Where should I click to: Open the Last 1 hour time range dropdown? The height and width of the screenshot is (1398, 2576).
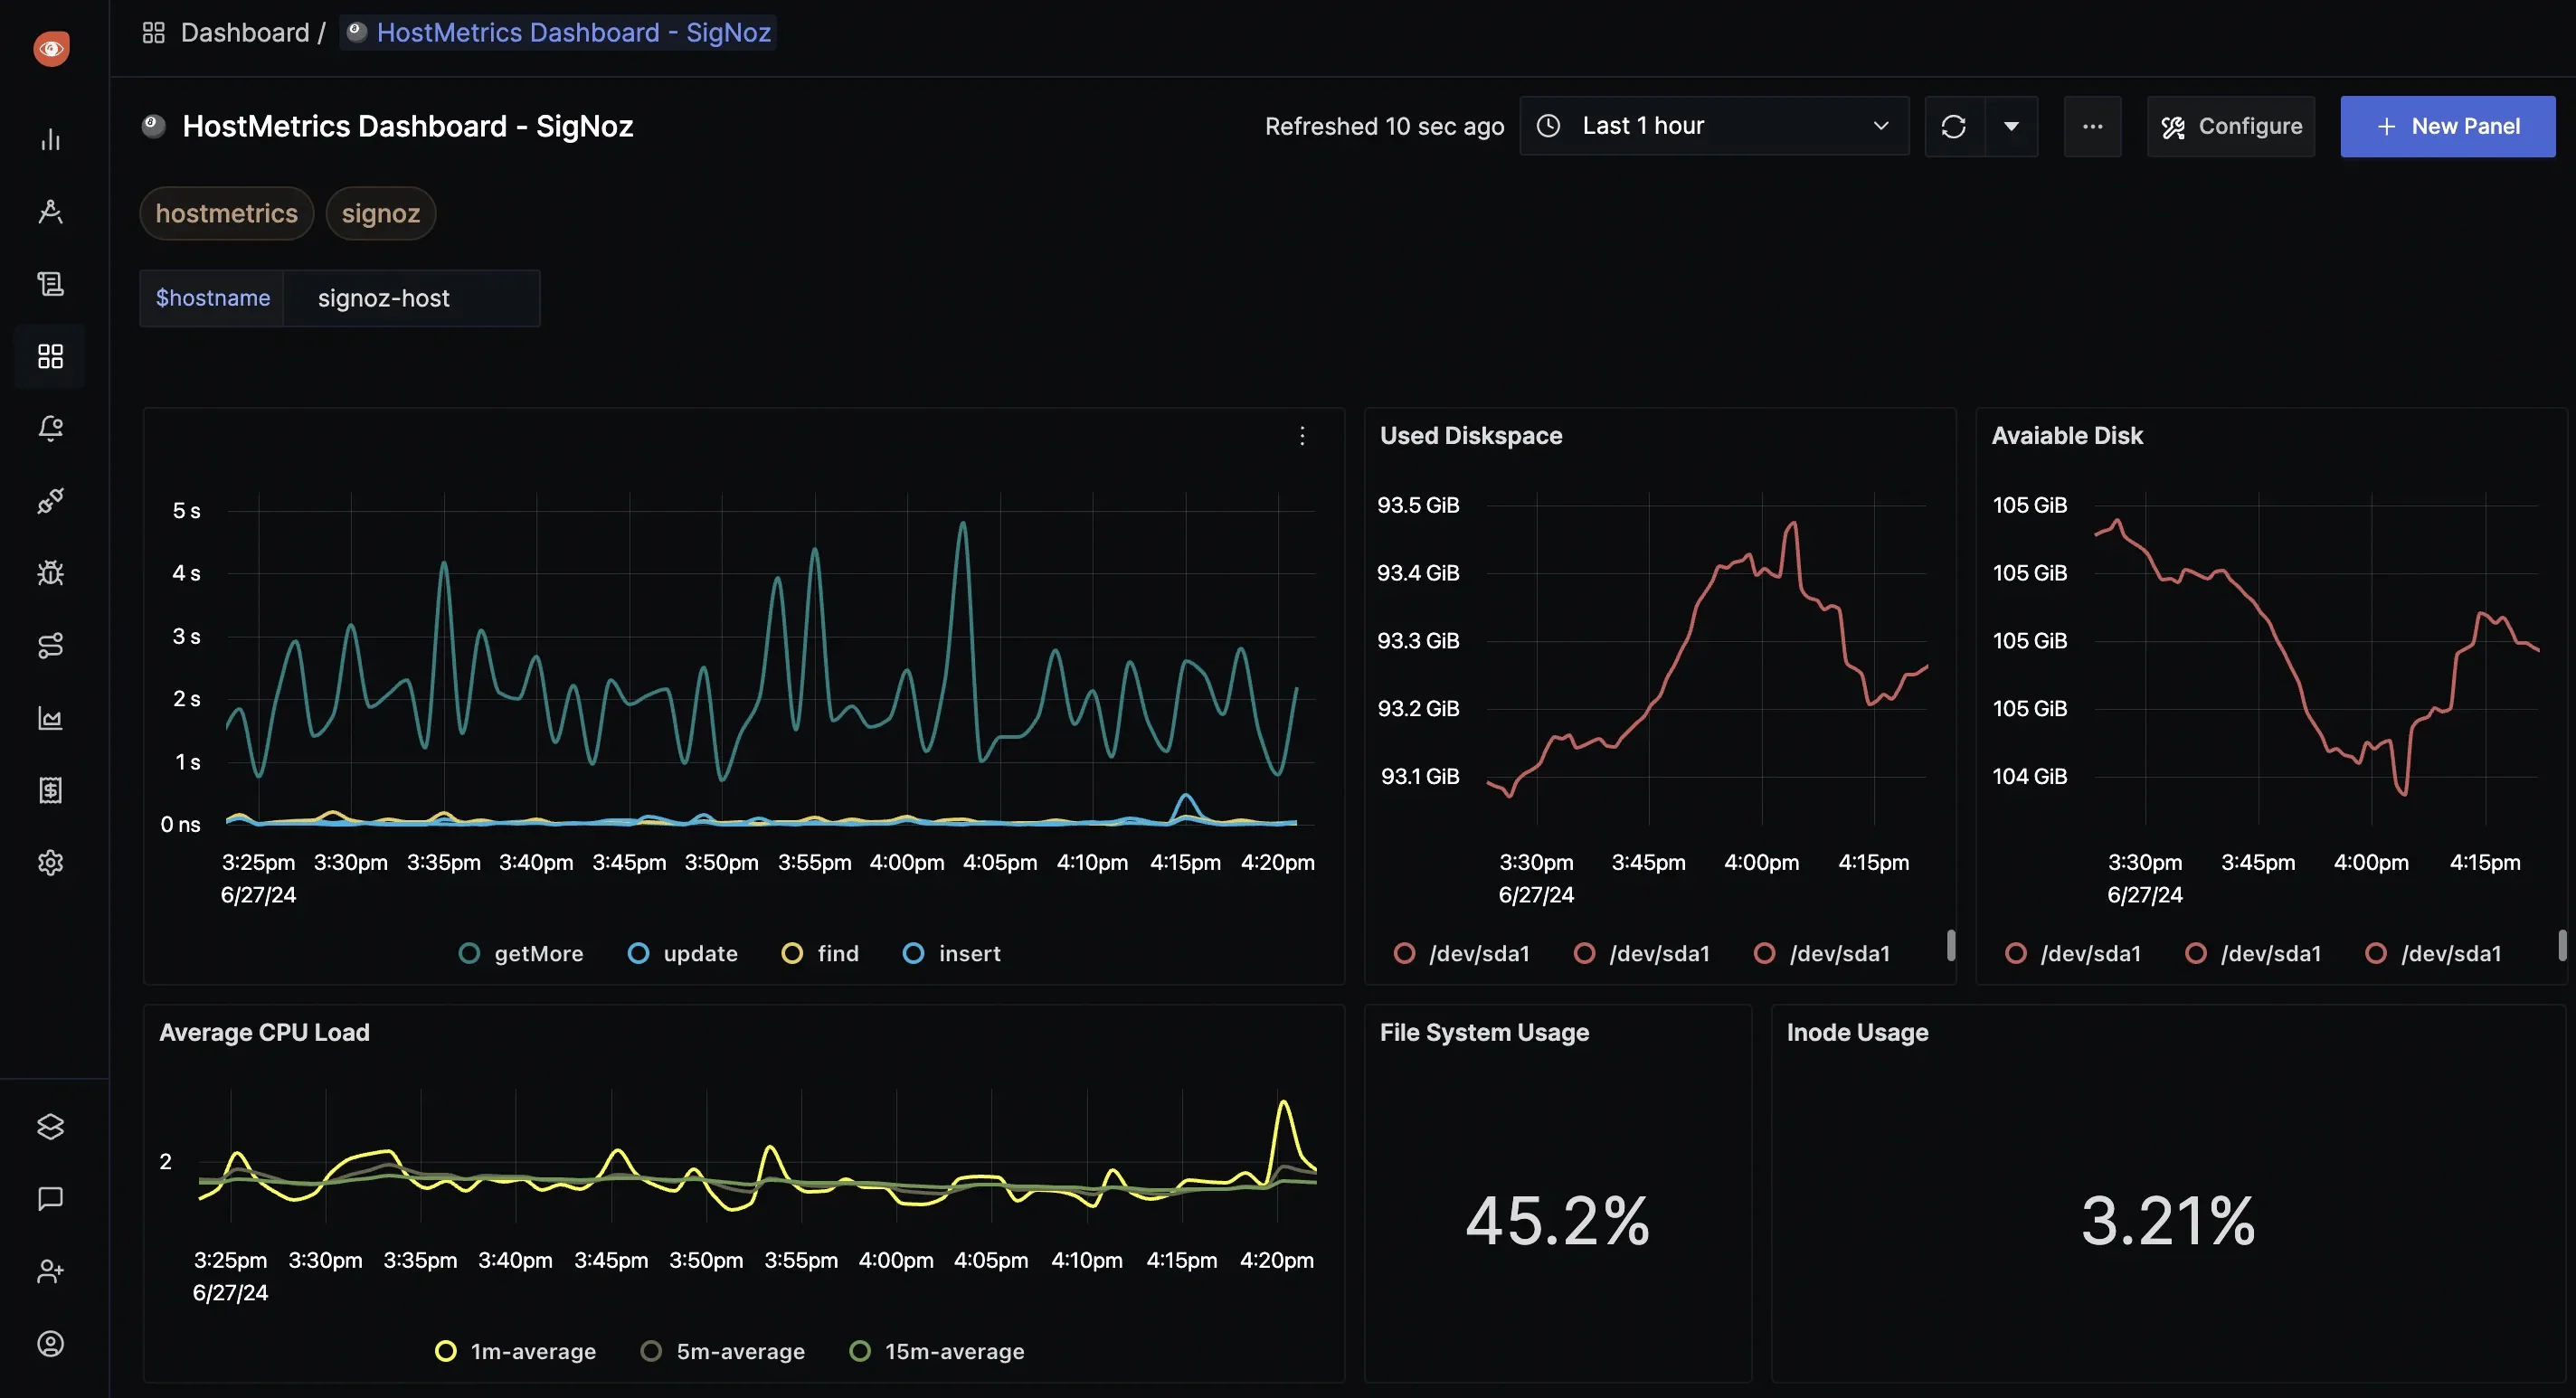click(1714, 126)
